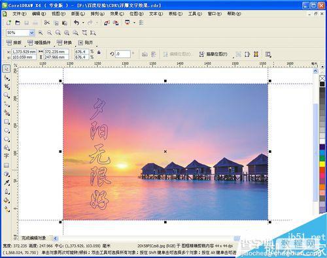Open the 视图(V) menu
This screenshot has width=327, height=258.
tap(58, 14)
